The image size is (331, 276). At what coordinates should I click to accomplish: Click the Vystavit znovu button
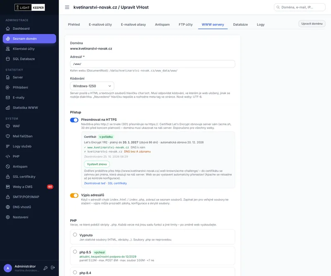tap(97, 164)
